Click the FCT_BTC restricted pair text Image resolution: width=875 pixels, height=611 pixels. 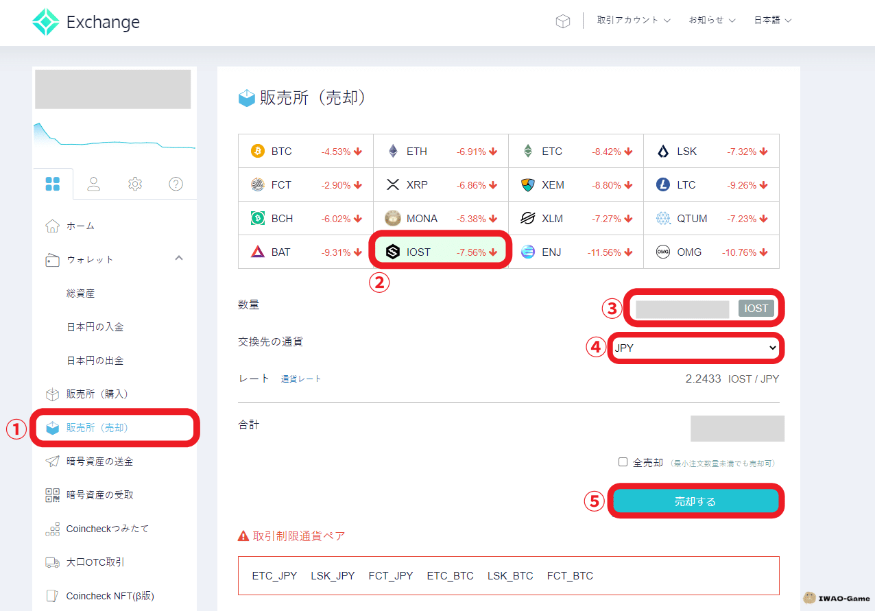[570, 575]
